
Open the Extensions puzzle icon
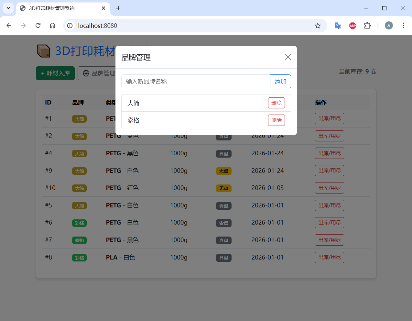[x=367, y=26]
